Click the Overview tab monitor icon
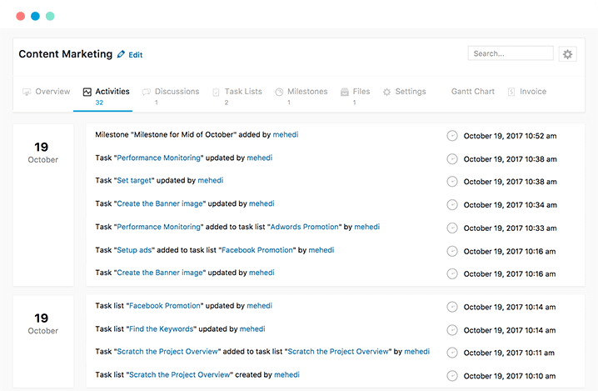This screenshot has width=598, height=391. pos(27,92)
